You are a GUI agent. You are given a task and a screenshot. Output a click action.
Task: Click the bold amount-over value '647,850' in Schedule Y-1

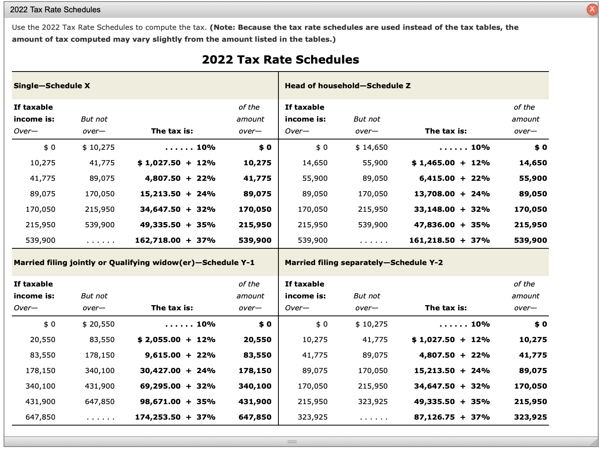coord(255,417)
